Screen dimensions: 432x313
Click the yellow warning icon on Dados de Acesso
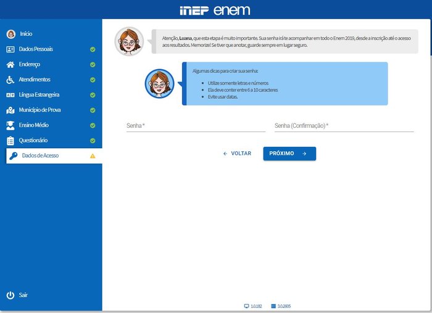click(x=93, y=156)
